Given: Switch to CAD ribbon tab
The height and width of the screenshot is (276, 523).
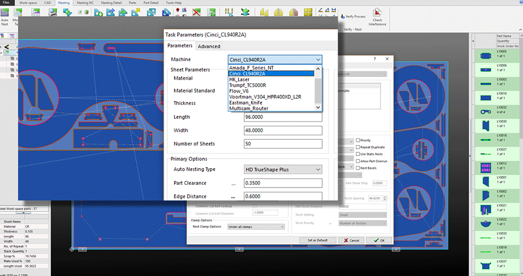Looking at the screenshot, I should [x=48, y=3].
